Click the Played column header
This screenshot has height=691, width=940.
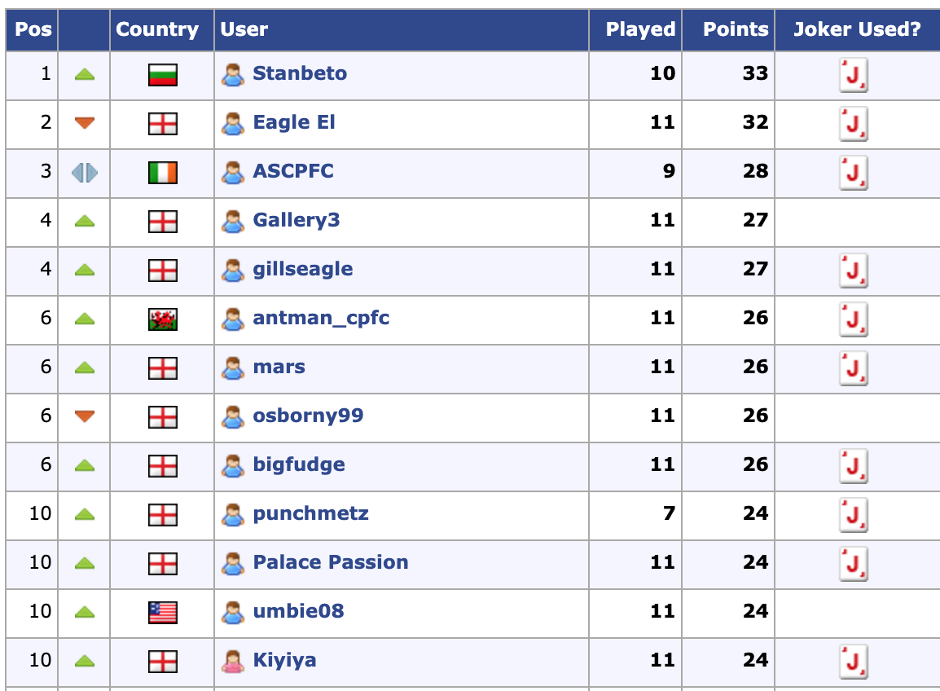pyautogui.click(x=640, y=29)
